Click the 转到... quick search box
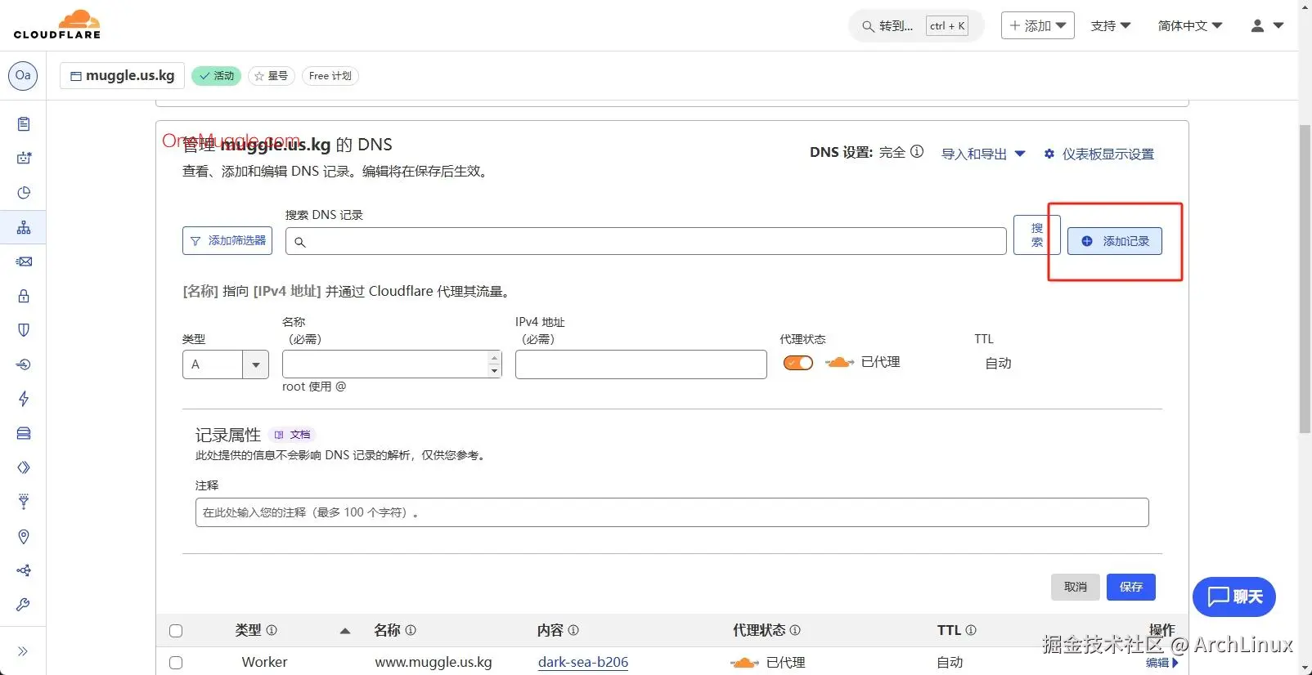Screen dimensions: 1312x675 click(916, 26)
